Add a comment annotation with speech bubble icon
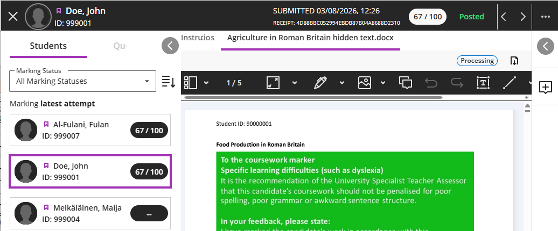 pos(406,83)
